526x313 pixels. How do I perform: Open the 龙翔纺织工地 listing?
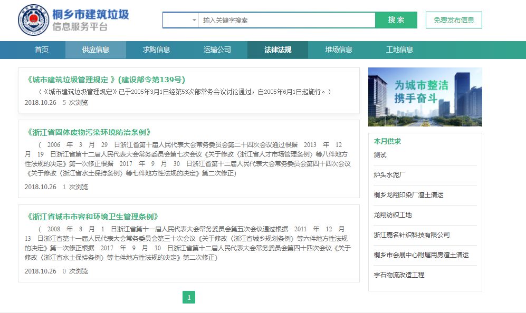[x=393, y=215]
